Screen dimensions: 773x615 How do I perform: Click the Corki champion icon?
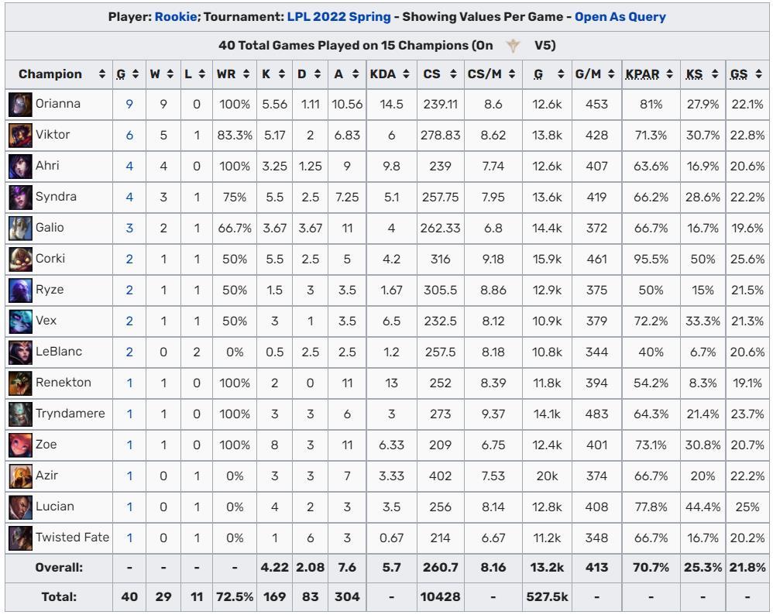point(20,259)
